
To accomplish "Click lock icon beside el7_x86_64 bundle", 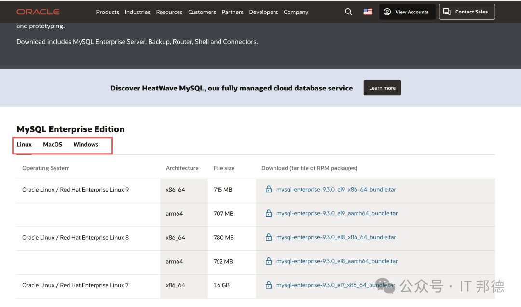I will [x=269, y=285].
